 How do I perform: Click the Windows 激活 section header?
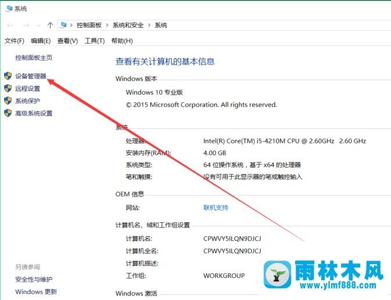click(136, 294)
